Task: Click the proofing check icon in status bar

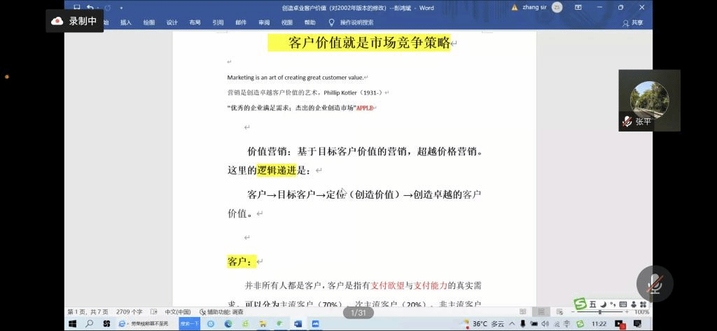Action: 153,312
